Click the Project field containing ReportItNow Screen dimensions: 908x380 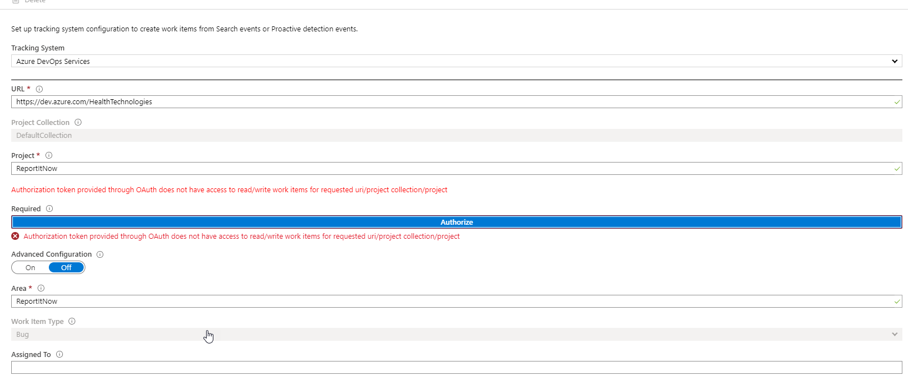pos(457,168)
